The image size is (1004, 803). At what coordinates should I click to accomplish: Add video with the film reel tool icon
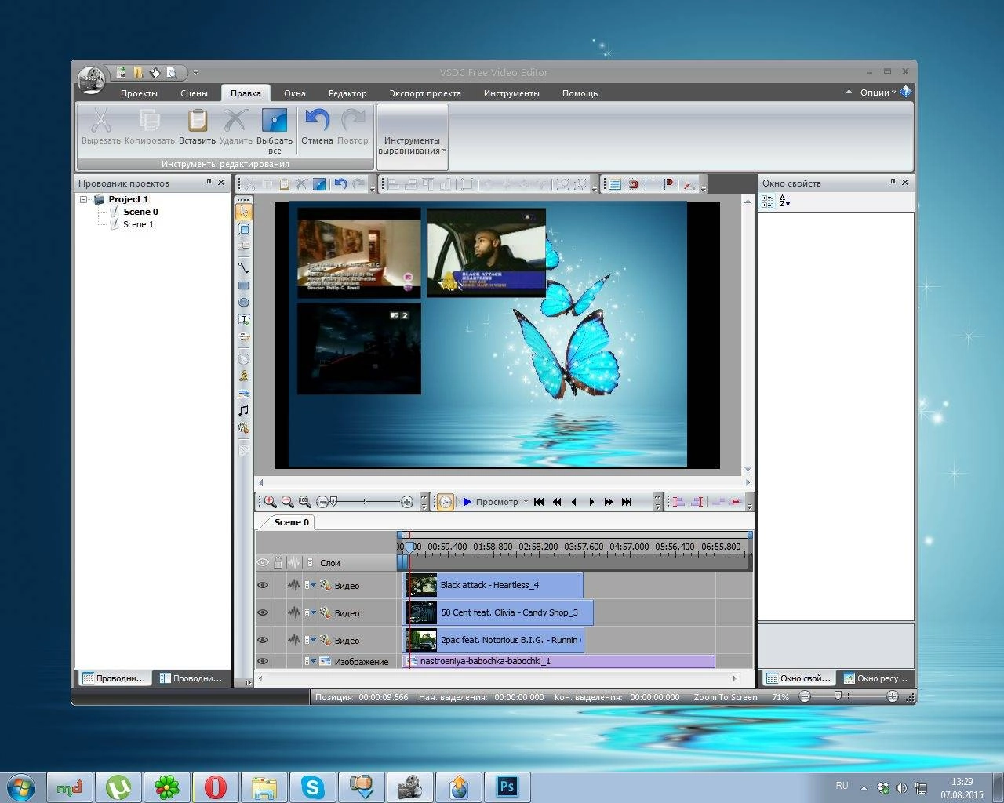point(244,428)
